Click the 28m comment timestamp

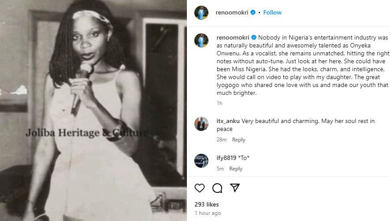221,140
